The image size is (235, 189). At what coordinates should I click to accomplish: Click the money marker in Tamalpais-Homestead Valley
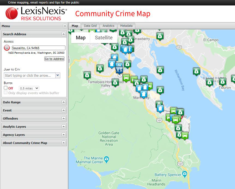coord(115,82)
